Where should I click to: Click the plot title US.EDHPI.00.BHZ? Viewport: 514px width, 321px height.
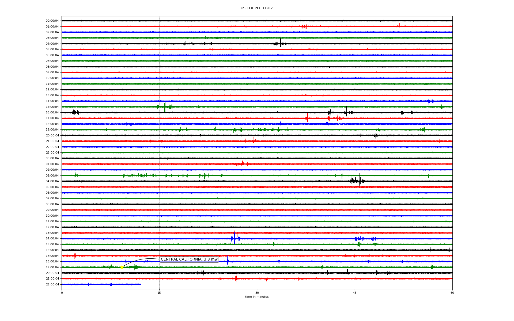(257, 8)
